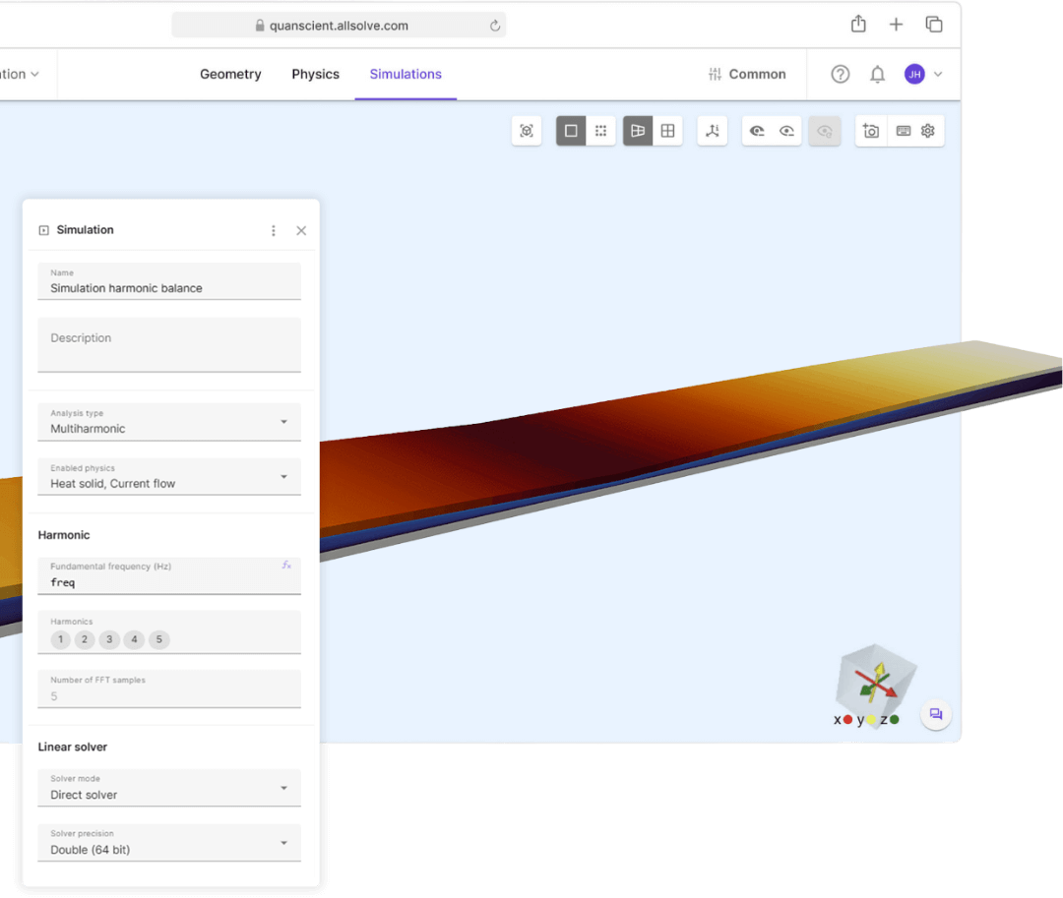Screen dimensions: 1063x898
Task: Select the dotted grid display icon
Action: [x=600, y=130]
